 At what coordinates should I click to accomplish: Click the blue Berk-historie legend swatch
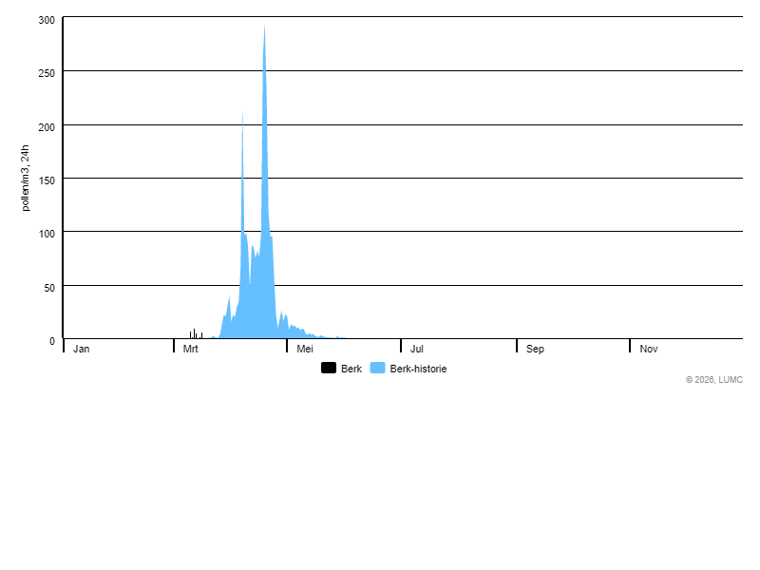pos(377,369)
